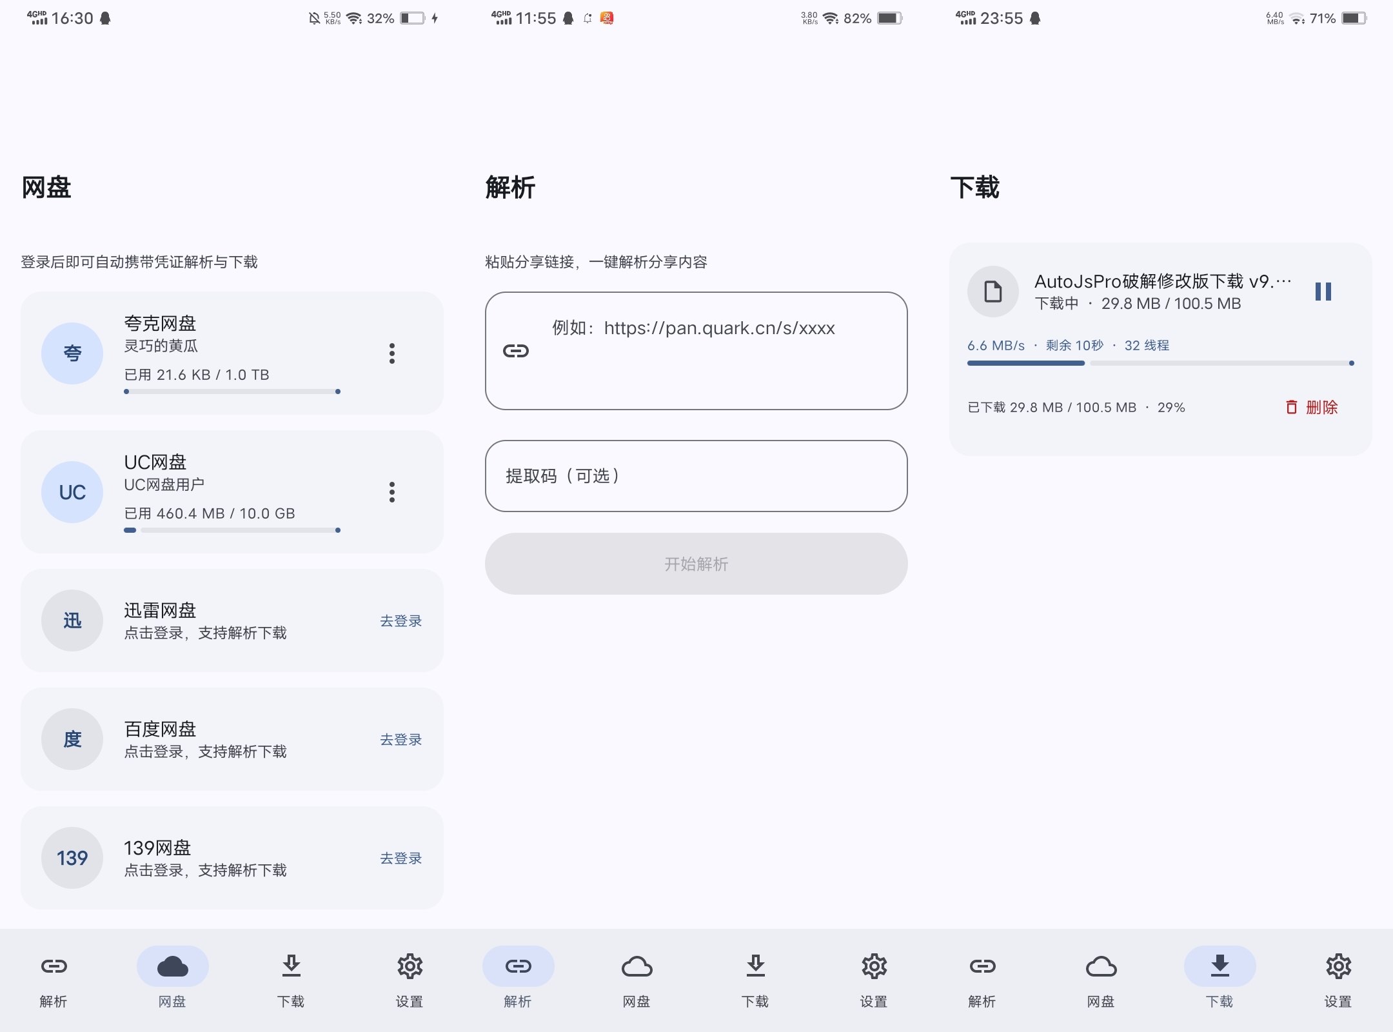Focus the 提取码（可选）input field
The width and height of the screenshot is (1393, 1032).
click(x=696, y=476)
